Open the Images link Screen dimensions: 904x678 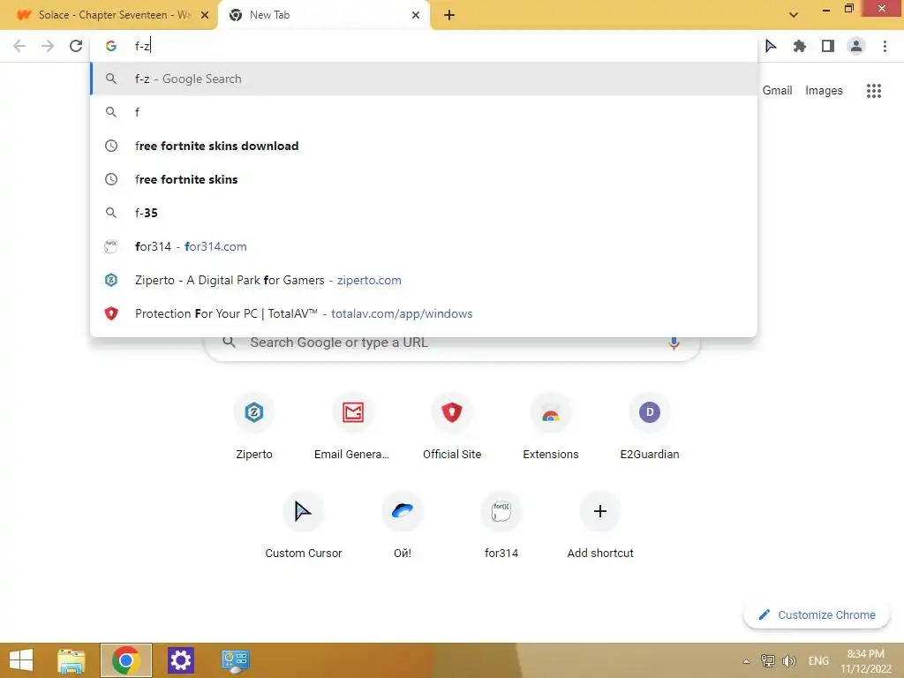pyautogui.click(x=824, y=91)
